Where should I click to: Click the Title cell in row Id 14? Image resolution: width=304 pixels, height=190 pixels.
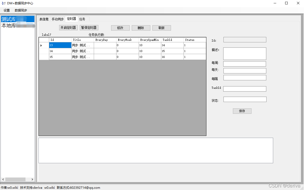pyautogui.click(x=83, y=51)
